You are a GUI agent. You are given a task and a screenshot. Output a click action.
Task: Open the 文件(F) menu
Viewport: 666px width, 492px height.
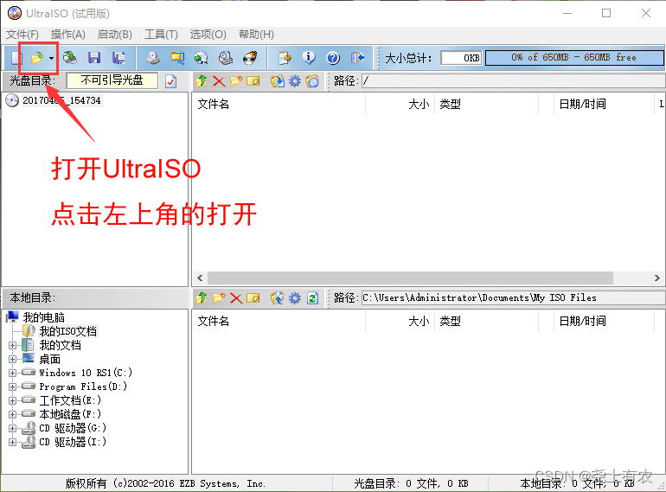(x=22, y=35)
